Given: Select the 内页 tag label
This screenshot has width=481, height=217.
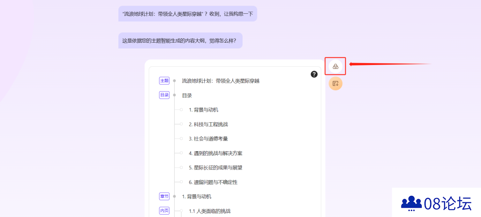Looking at the screenshot, I should tap(164, 211).
